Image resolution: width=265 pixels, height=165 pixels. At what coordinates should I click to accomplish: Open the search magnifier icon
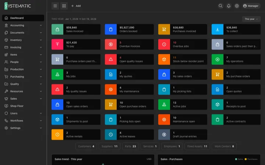pyautogui.click(x=220, y=6)
